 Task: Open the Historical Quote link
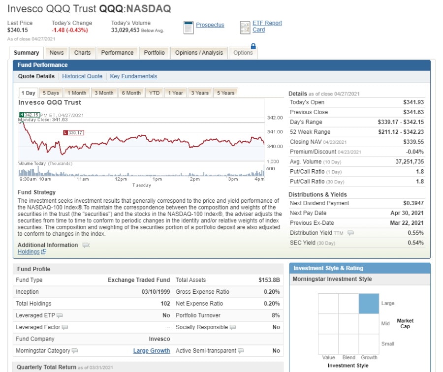click(x=82, y=76)
